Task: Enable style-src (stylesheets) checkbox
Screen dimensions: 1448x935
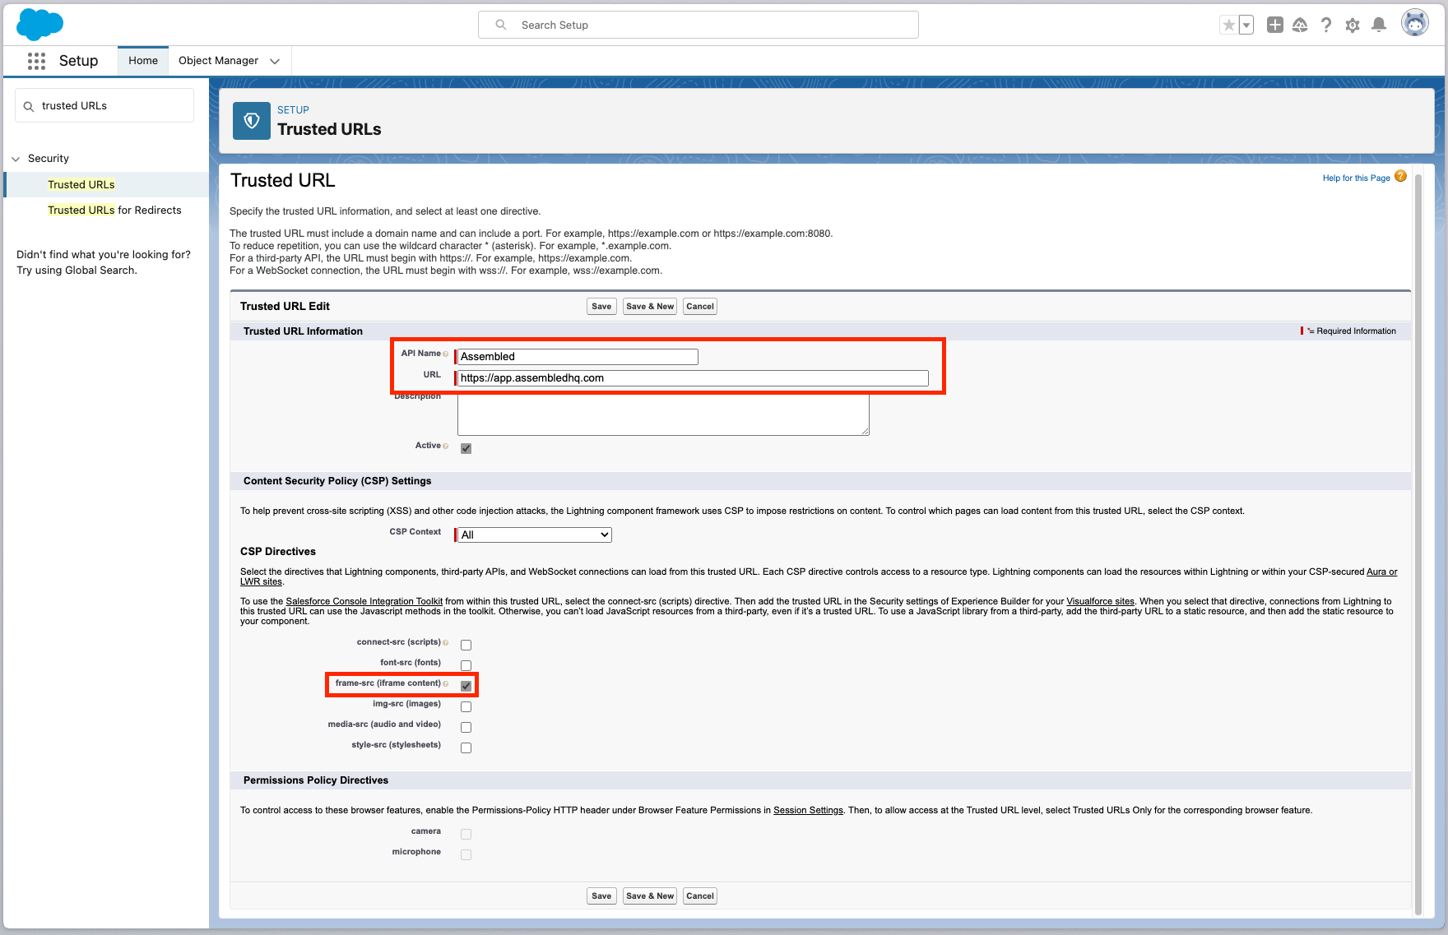Action: click(x=466, y=748)
